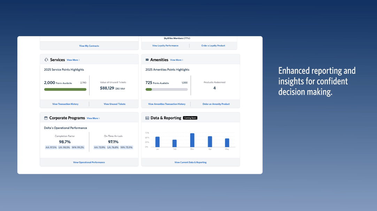Viewport: 377px width, 211px height.
Task: Click the Data & Reporting chart icon
Action: tap(147, 118)
